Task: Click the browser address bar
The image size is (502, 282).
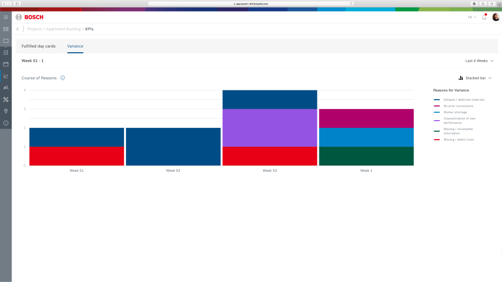Action: pos(250,4)
